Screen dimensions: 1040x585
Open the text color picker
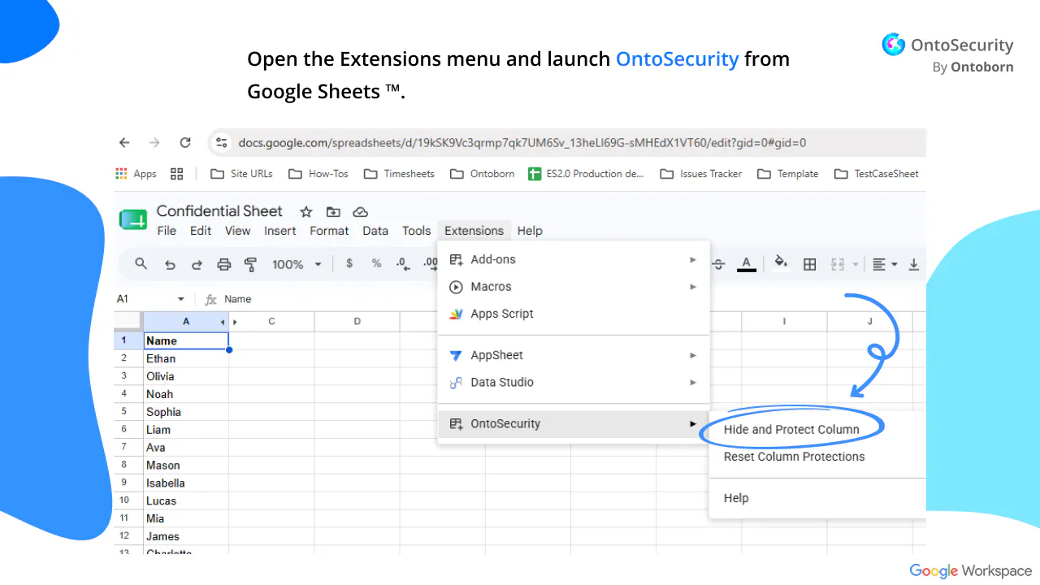[746, 264]
